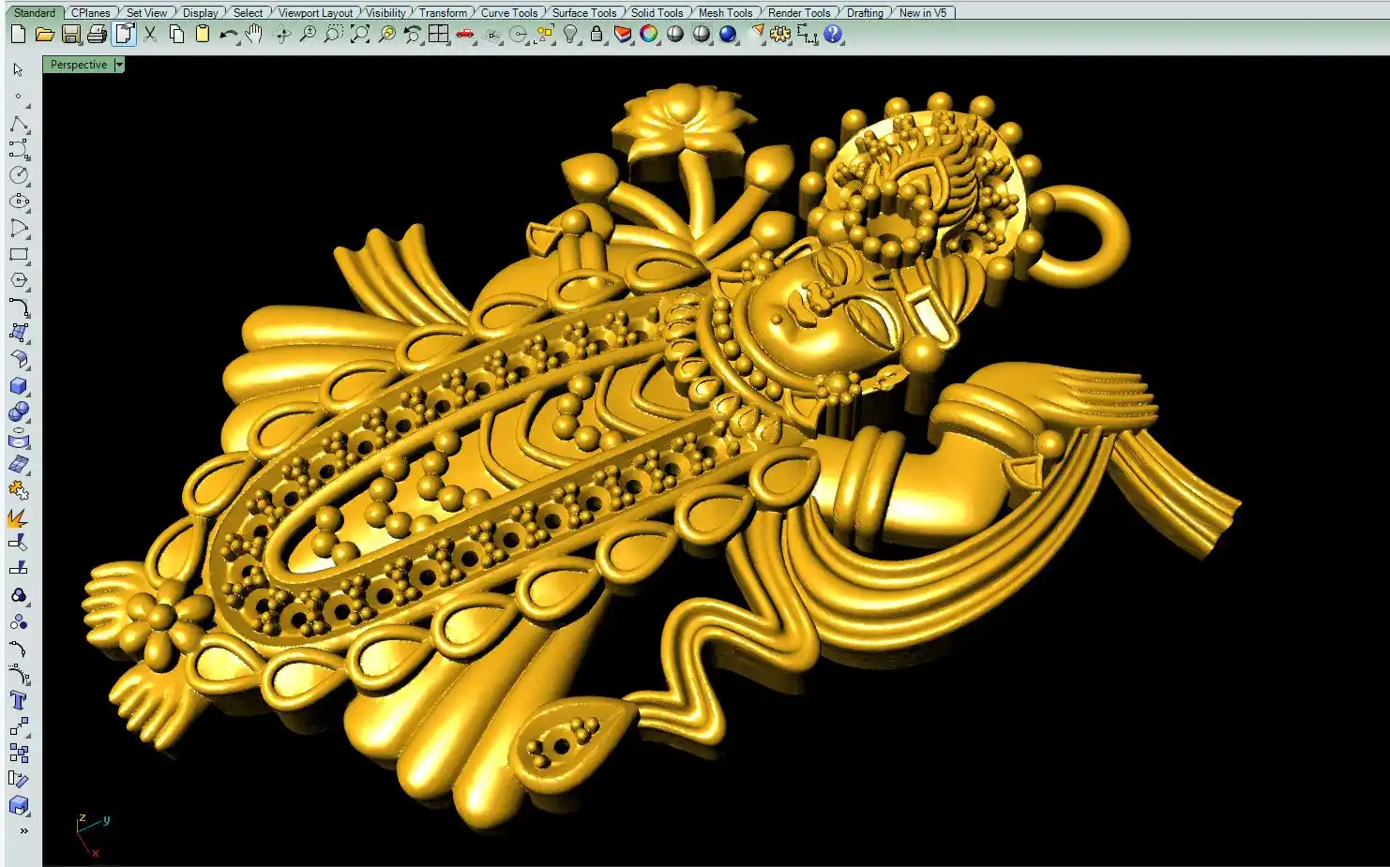Click the Zoom Extents icon
The height and width of the screenshot is (867, 1390).
360,35
